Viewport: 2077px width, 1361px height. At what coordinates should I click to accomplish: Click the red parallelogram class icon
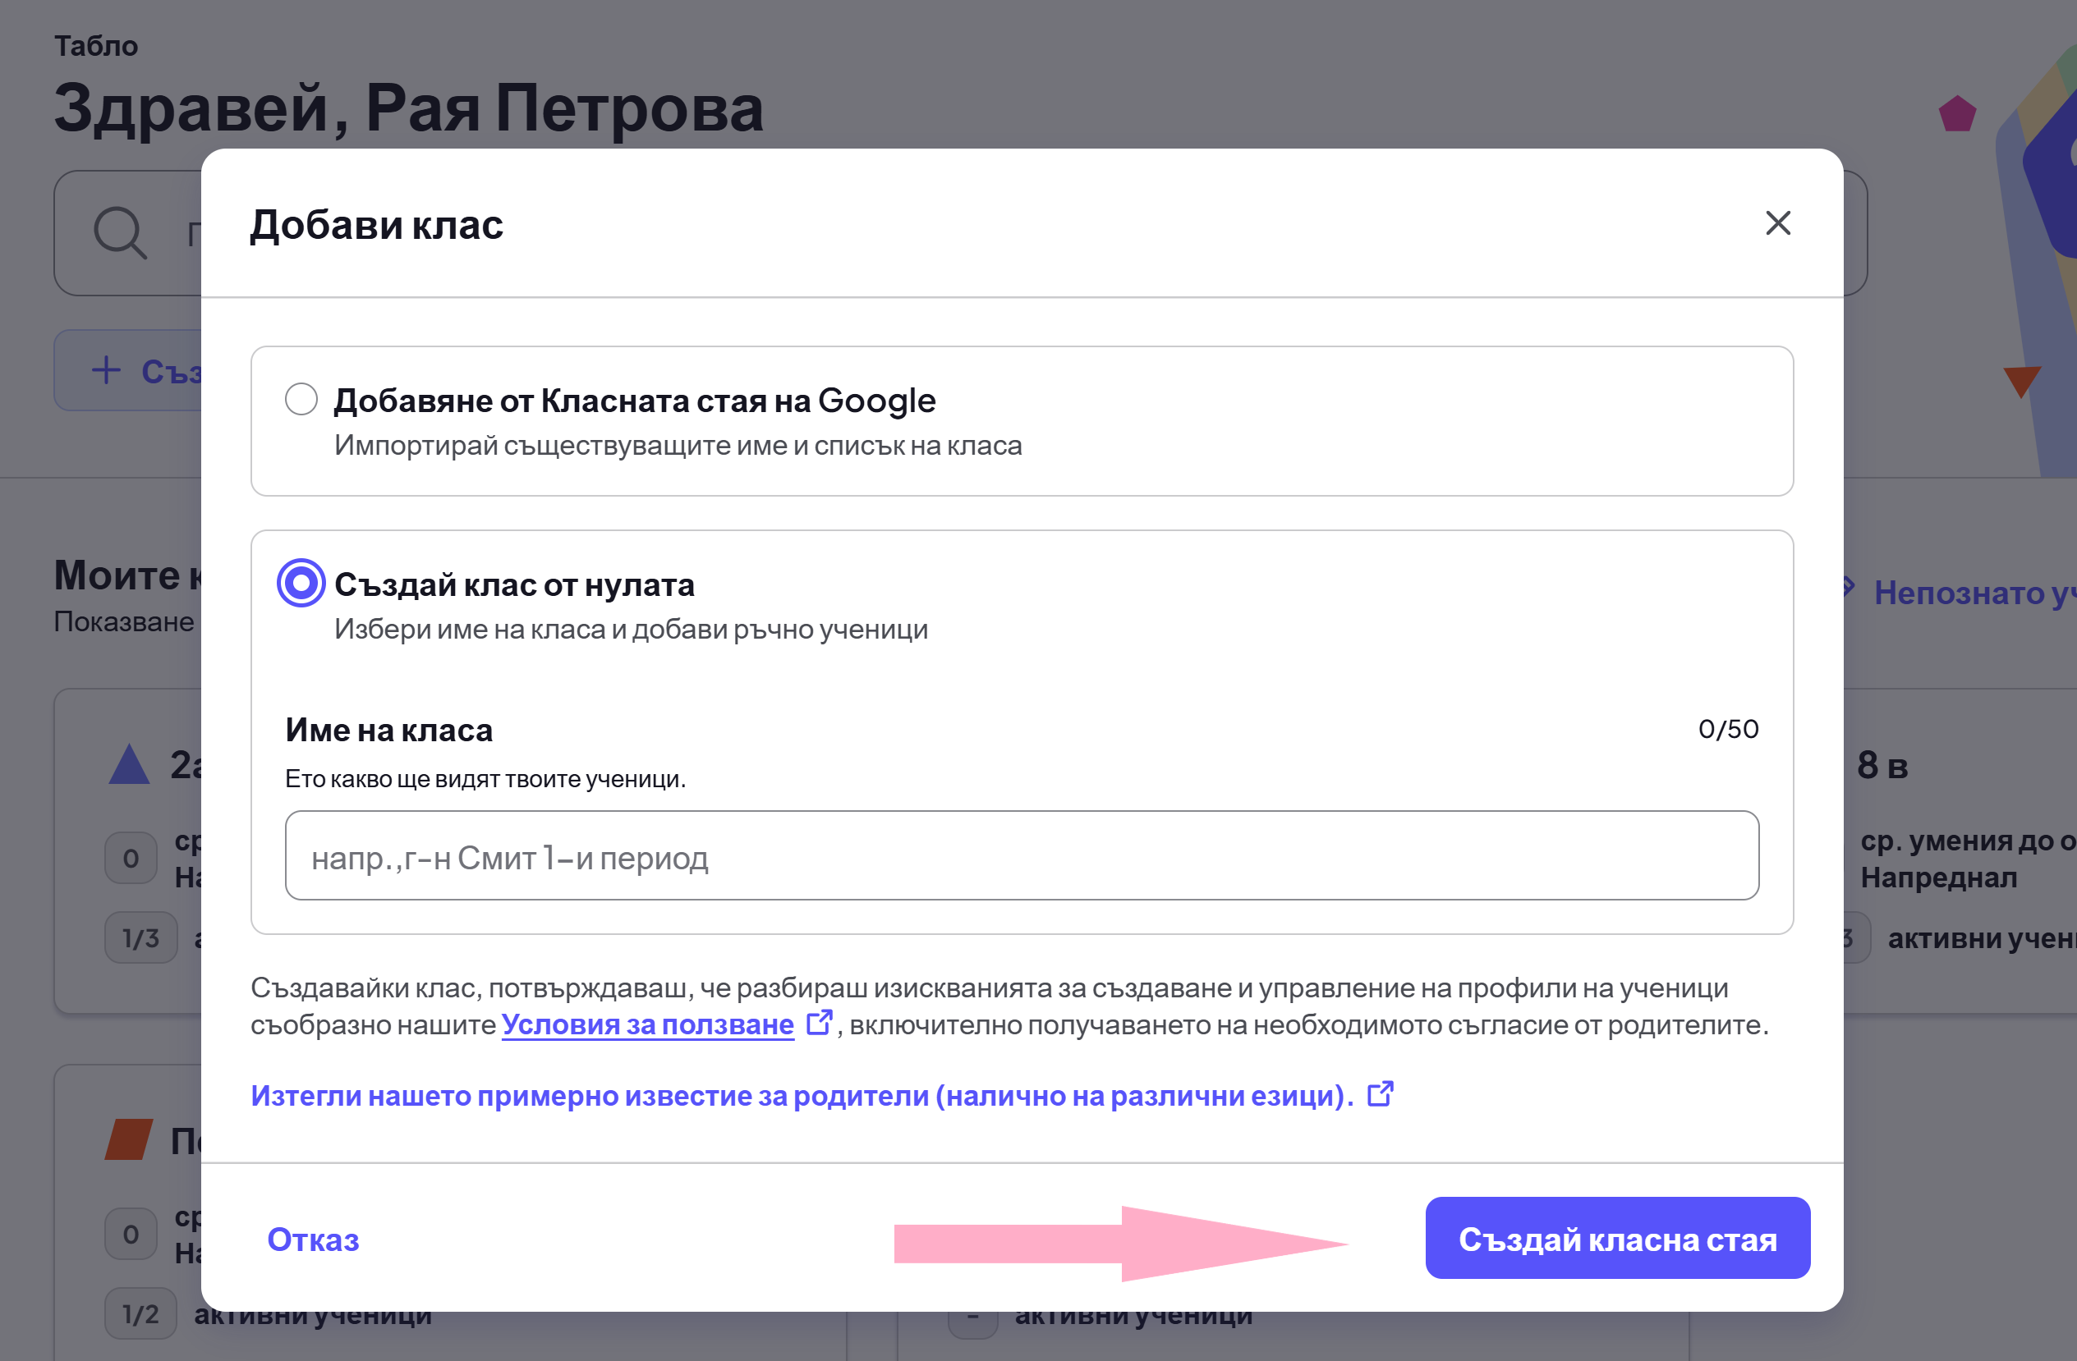129,1139
